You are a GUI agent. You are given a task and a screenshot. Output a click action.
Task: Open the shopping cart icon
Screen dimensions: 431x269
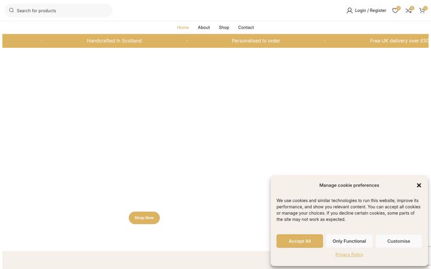point(422,11)
